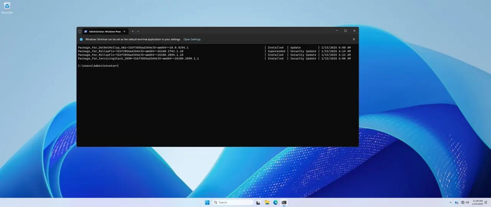Click the C:\Users\Administrator> prompt
Viewport: 491px width, 207px height.
pos(98,66)
